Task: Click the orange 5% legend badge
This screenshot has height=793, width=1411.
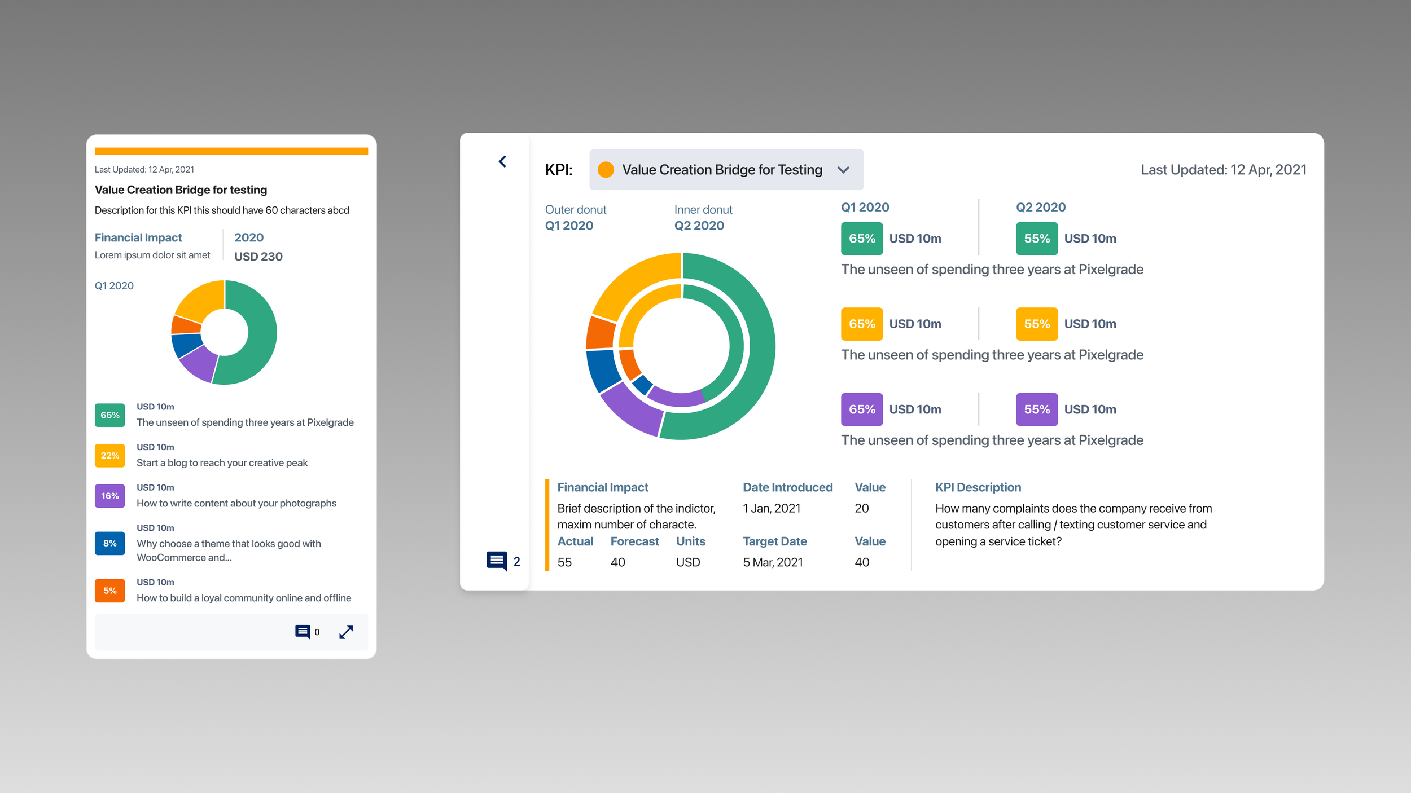Action: pyautogui.click(x=109, y=591)
